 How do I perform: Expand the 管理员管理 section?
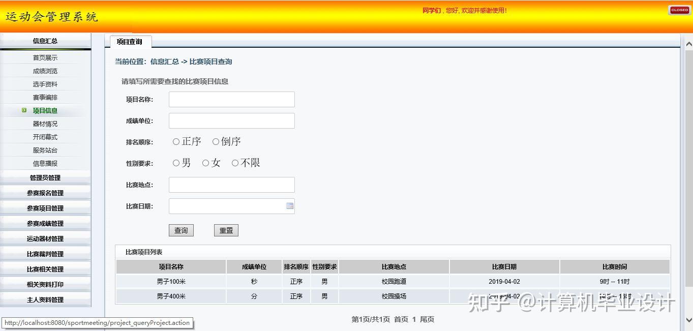coord(45,177)
